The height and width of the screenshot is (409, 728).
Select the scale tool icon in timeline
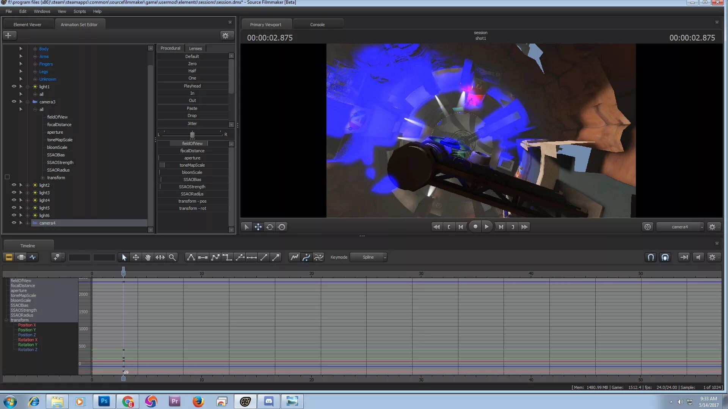point(160,257)
